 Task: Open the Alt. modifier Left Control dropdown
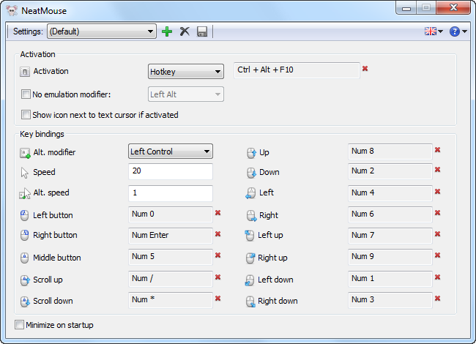tap(171, 151)
